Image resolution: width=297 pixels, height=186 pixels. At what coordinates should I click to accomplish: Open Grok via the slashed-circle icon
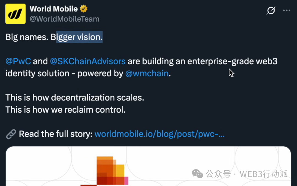[271, 10]
